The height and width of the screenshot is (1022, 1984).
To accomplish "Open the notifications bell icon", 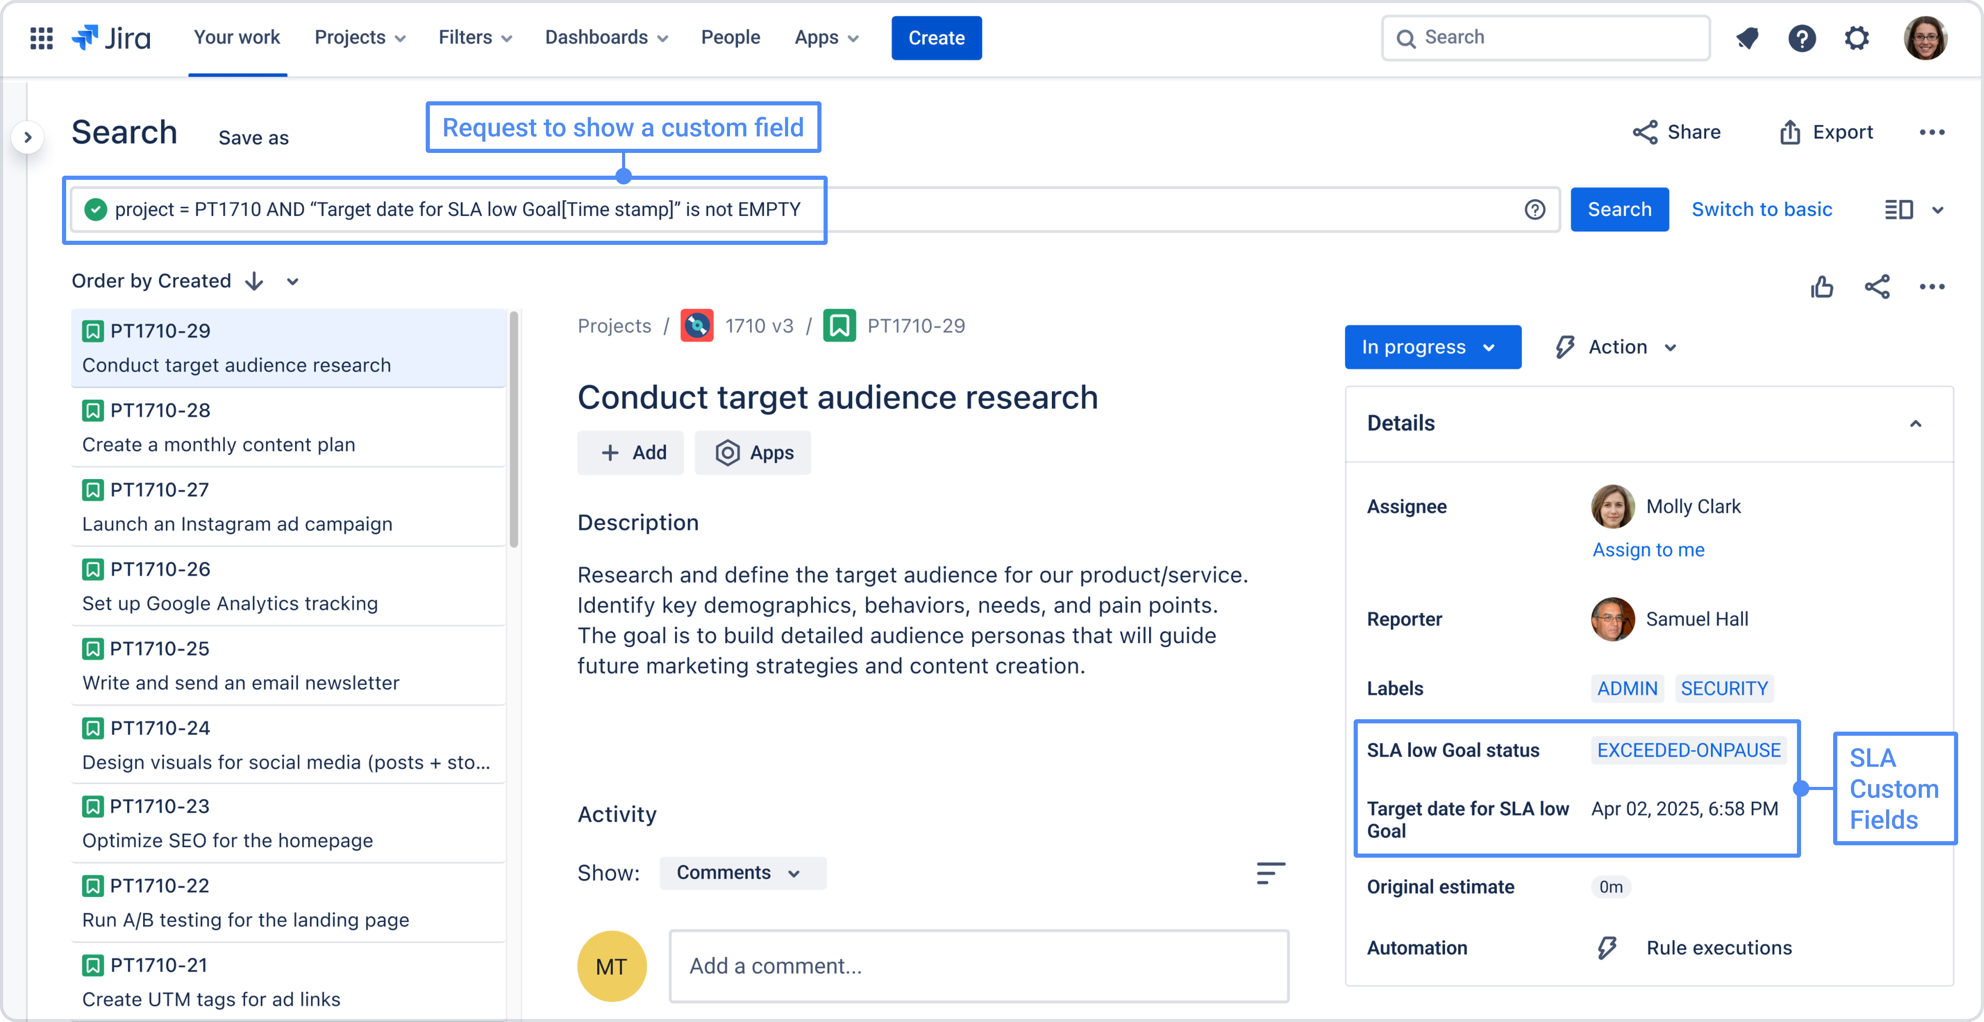I will click(1747, 38).
